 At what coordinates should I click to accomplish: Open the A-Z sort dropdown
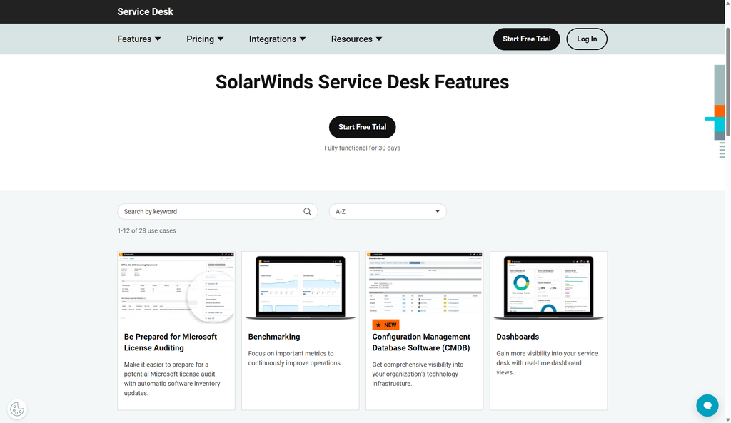pyautogui.click(x=388, y=211)
